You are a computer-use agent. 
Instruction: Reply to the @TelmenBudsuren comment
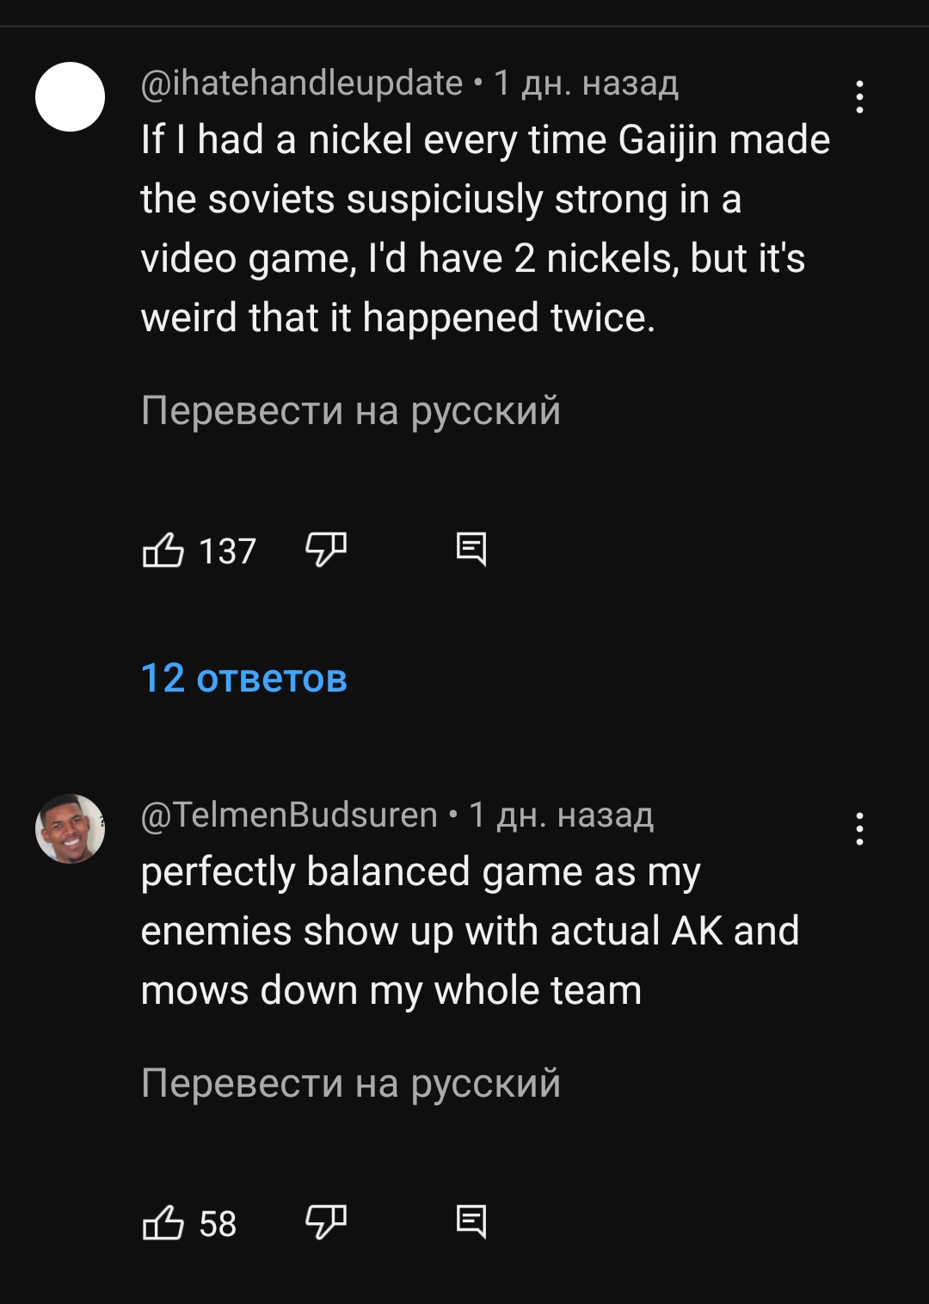coord(471,1221)
